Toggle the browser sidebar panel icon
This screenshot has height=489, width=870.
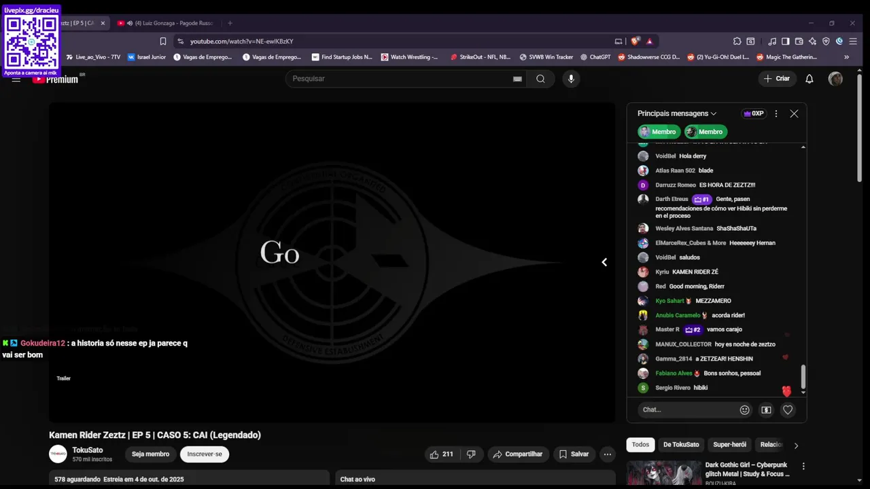coord(786,41)
